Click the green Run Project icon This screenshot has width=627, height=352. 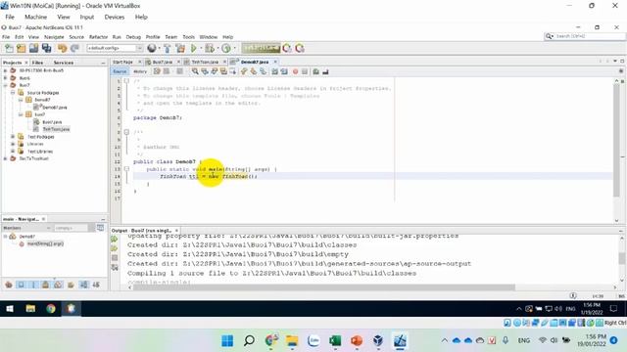(194, 48)
